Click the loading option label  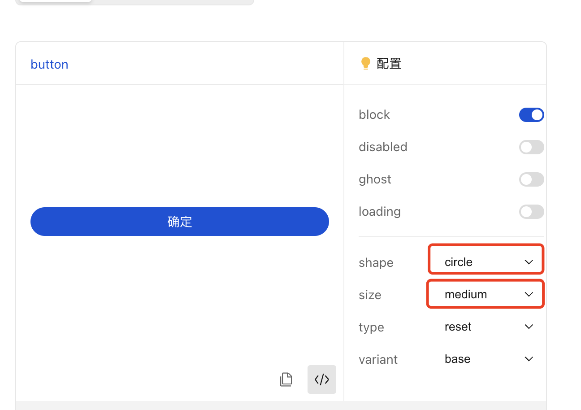[x=379, y=211]
